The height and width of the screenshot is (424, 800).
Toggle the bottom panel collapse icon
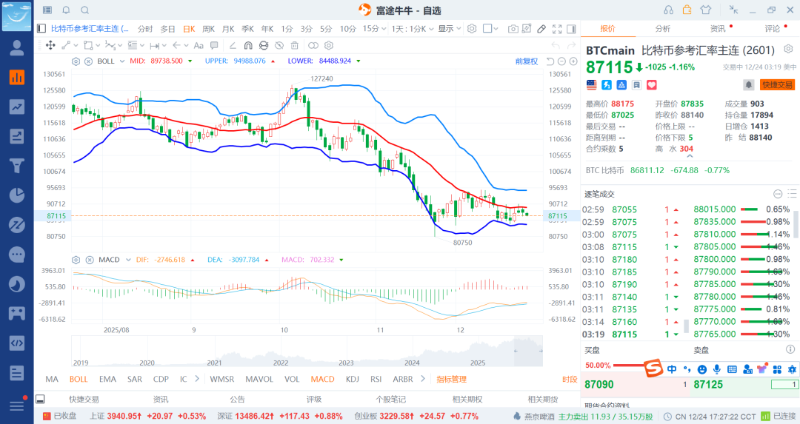point(40,399)
